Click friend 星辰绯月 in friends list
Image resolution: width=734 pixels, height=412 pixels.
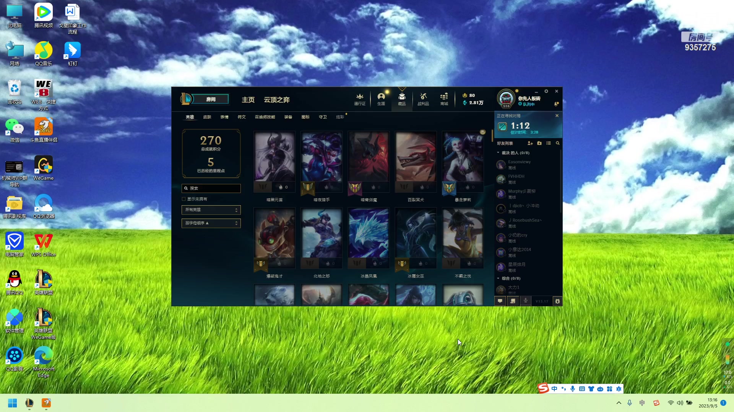pyautogui.click(x=527, y=267)
